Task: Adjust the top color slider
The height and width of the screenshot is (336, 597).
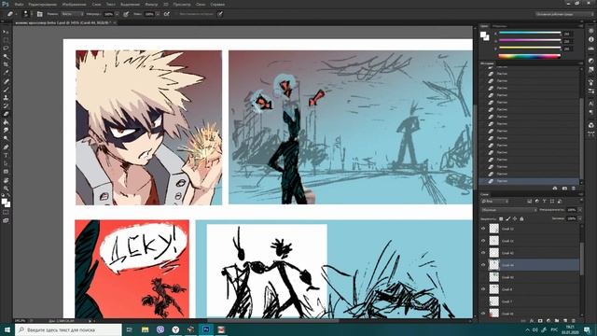Action: click(530, 34)
